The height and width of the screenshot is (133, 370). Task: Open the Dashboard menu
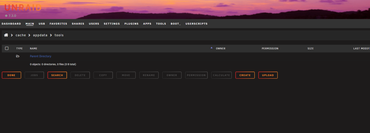click(x=11, y=24)
